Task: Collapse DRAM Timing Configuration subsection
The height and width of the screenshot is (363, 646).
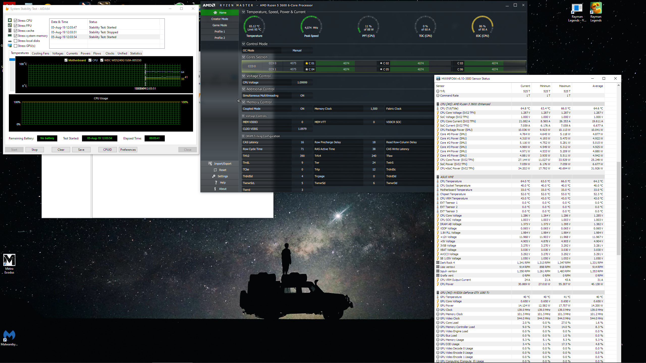Action: click(x=243, y=136)
